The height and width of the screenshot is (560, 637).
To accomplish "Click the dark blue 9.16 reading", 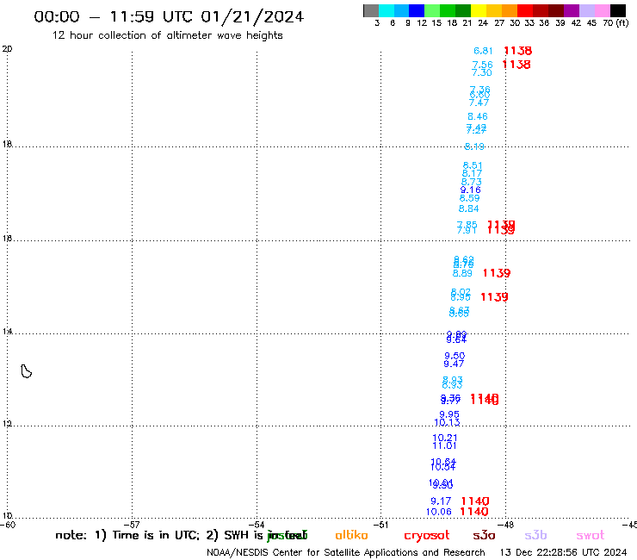I will (x=471, y=190).
